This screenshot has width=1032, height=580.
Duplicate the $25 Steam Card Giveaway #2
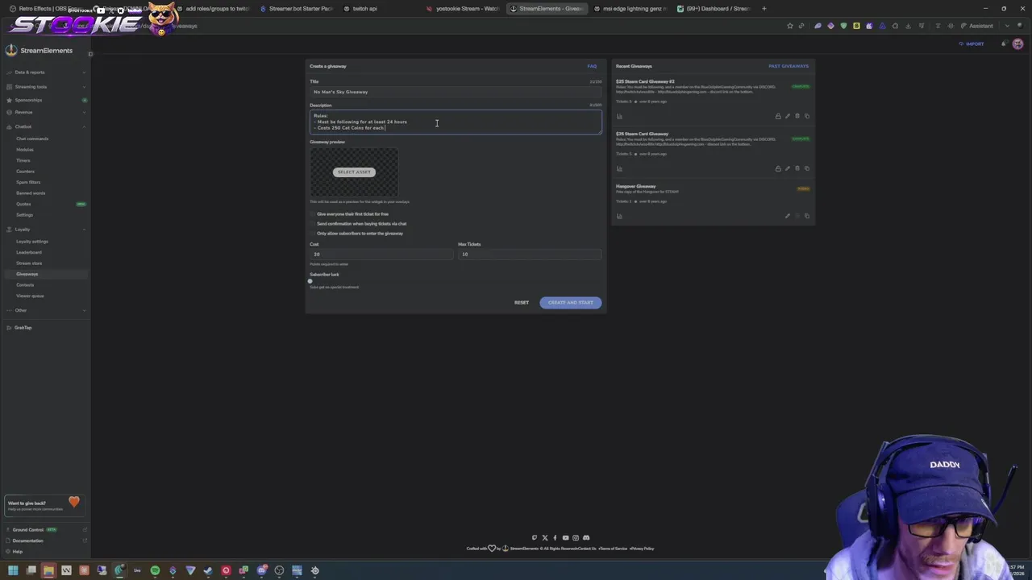coord(807,116)
